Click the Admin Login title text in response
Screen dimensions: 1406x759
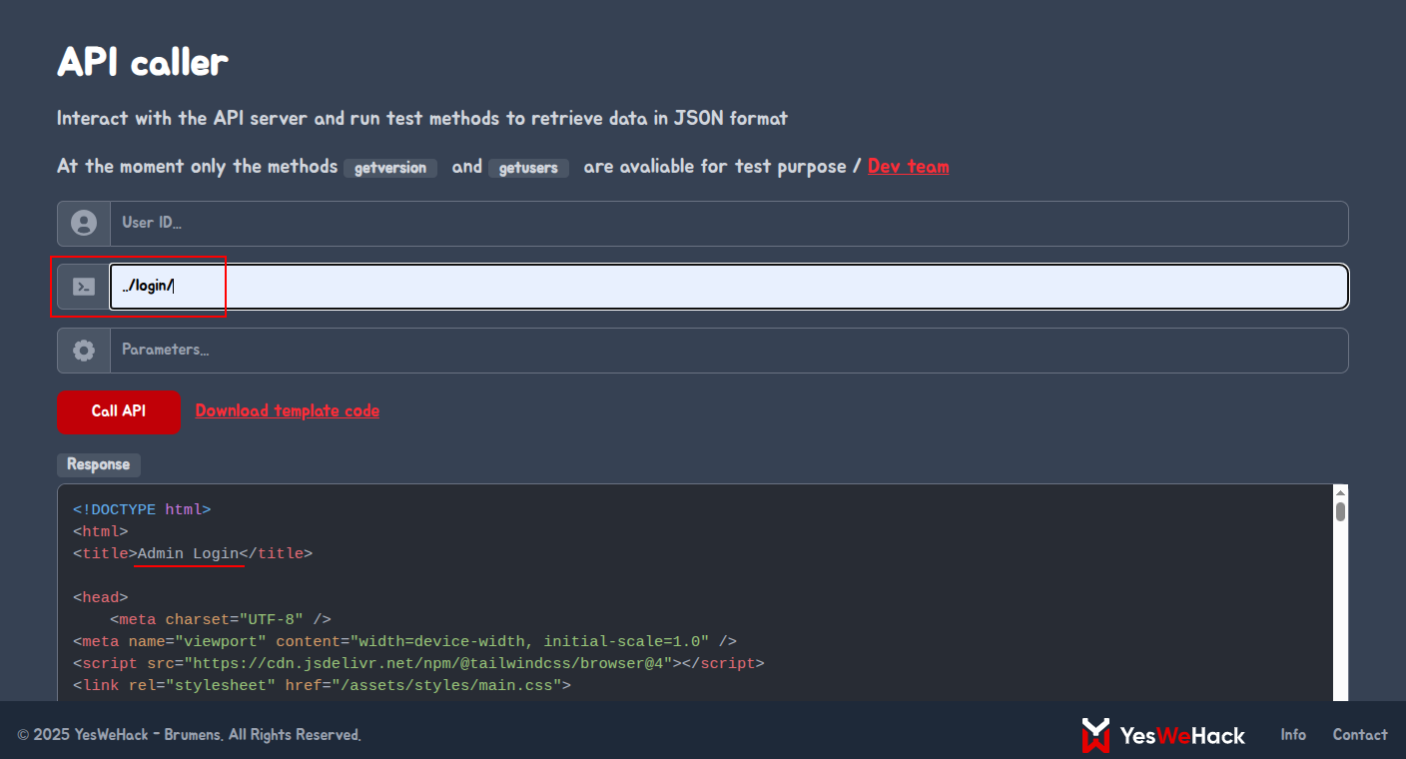click(x=188, y=553)
